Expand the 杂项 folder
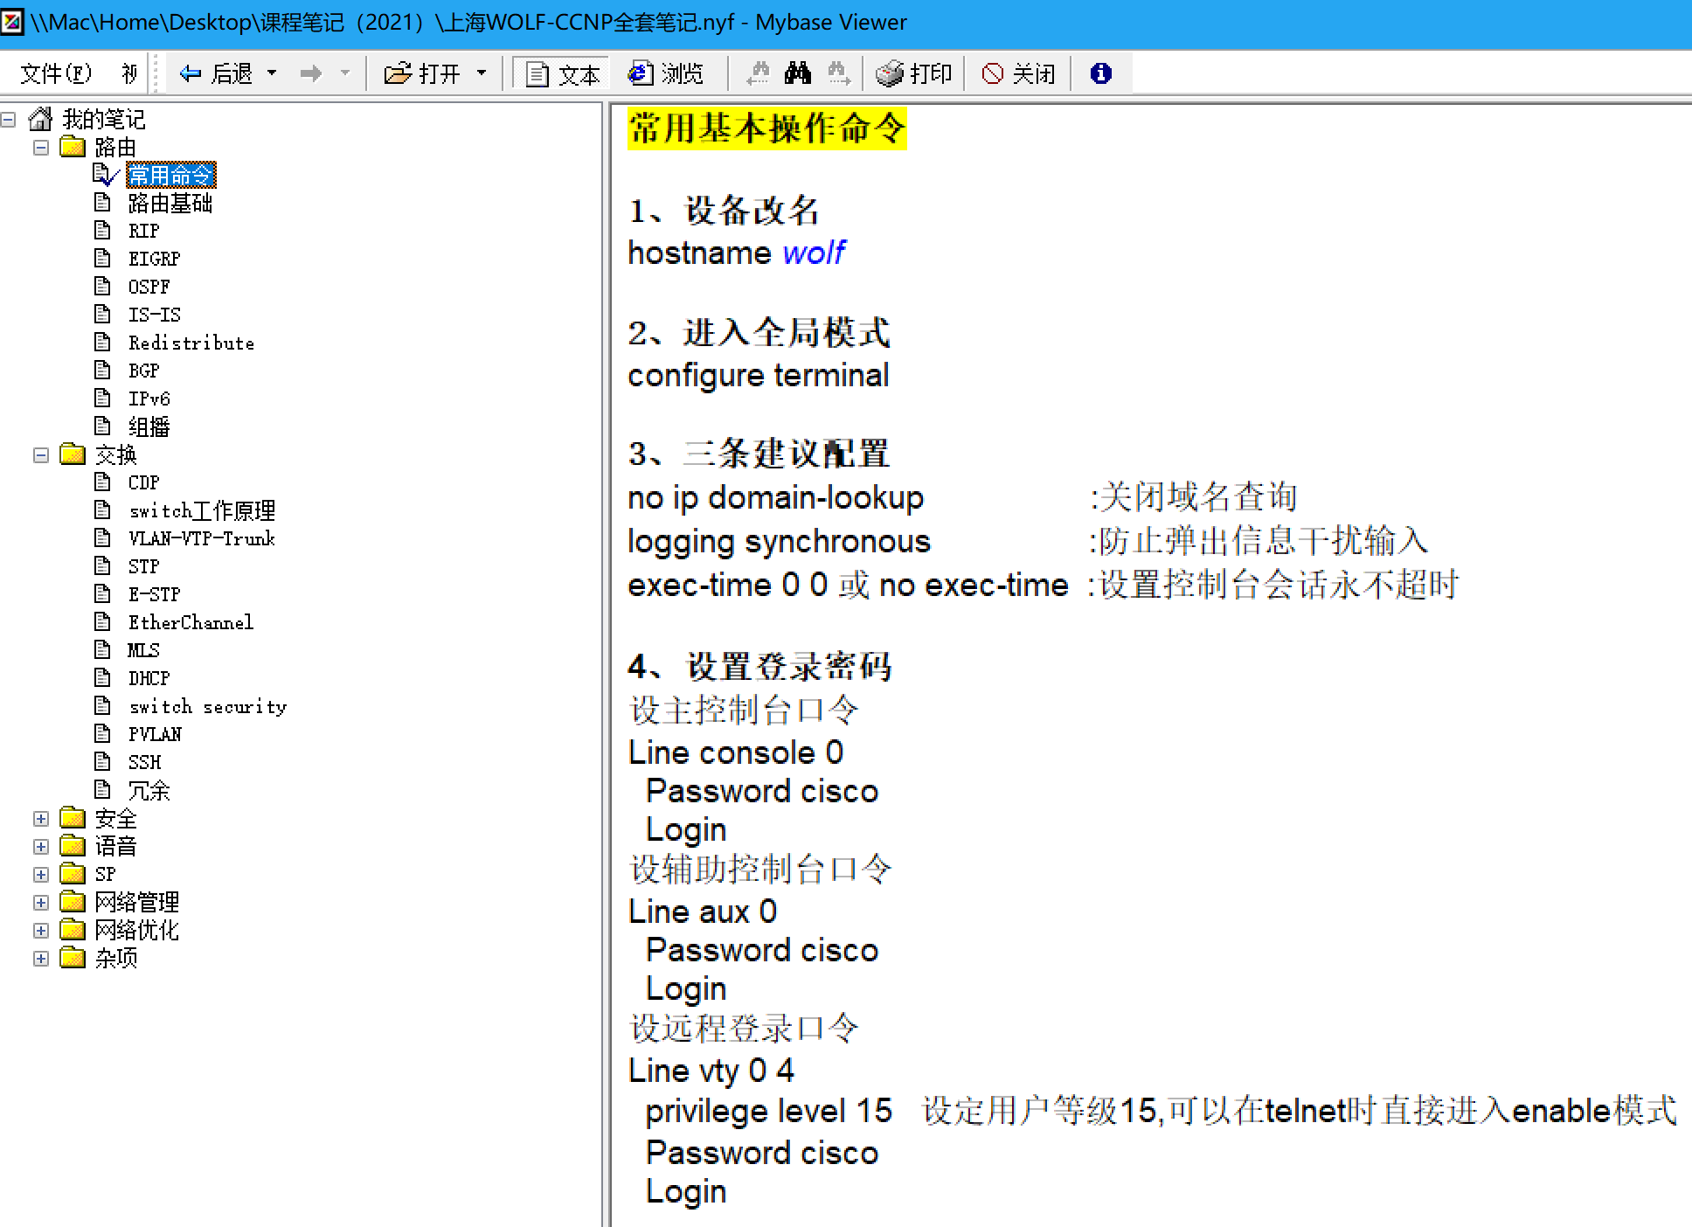The width and height of the screenshot is (1692, 1227). click(x=40, y=958)
